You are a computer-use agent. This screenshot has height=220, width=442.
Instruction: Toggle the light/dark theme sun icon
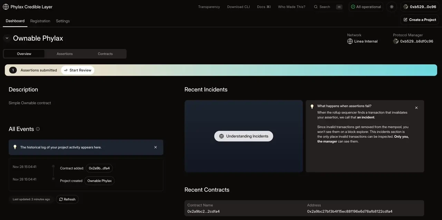[x=392, y=7]
